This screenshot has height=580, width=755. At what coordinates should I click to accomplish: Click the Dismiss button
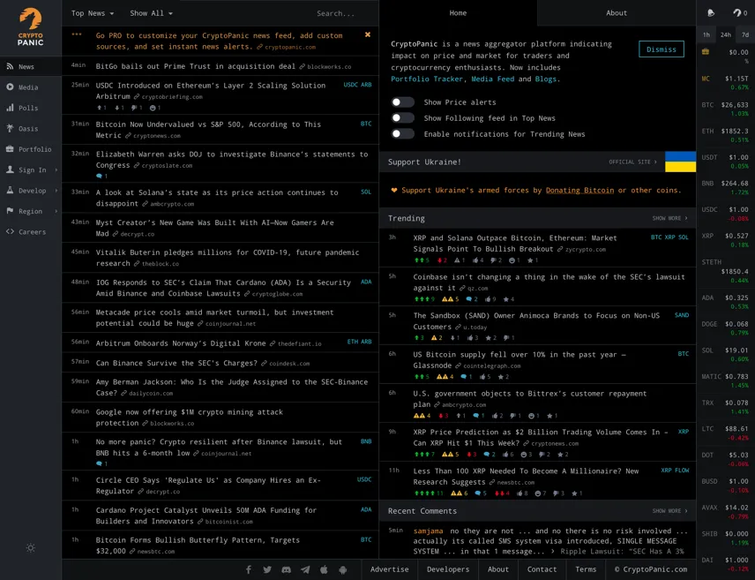(x=662, y=49)
